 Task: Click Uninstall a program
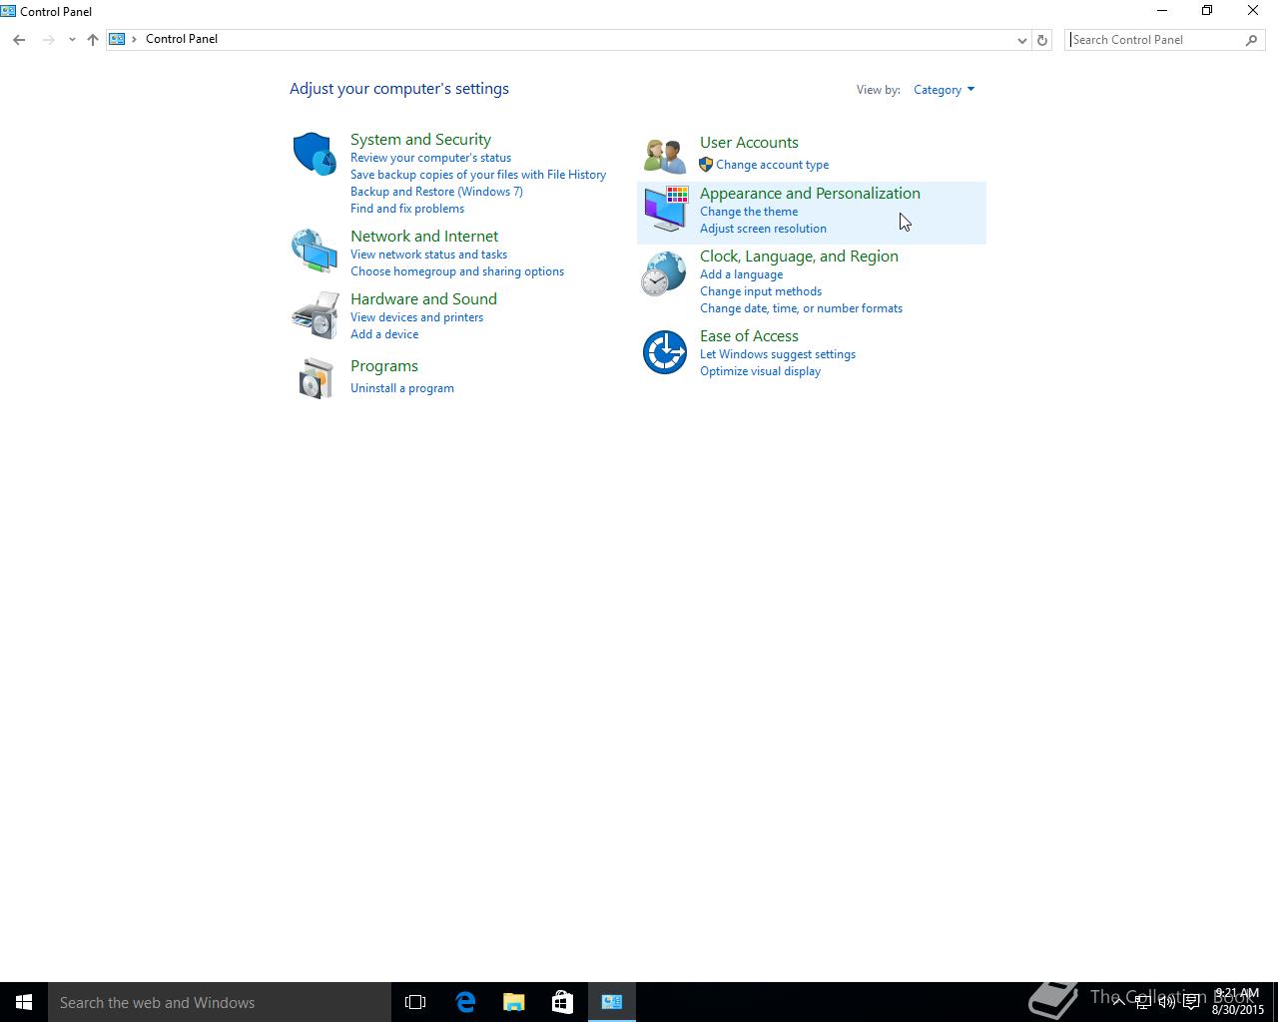click(x=402, y=388)
